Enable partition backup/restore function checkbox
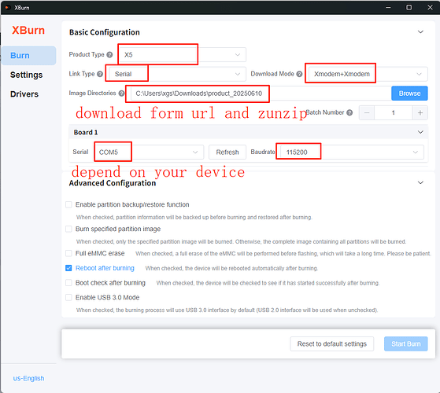The height and width of the screenshot is (393, 440). (68, 204)
